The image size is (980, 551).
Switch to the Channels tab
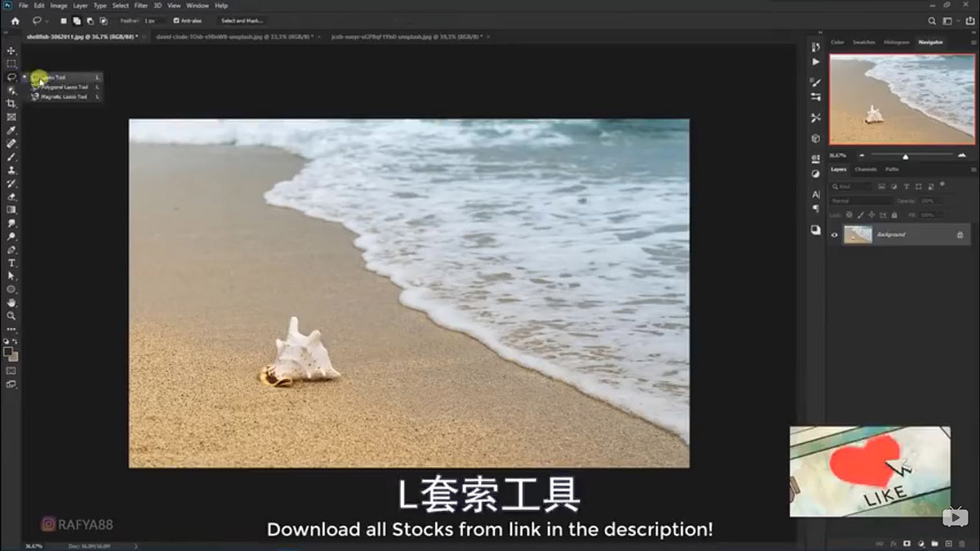point(866,170)
